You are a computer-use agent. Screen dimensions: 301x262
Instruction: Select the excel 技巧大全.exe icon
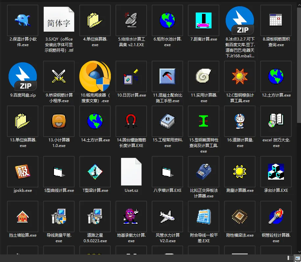coord(276,120)
